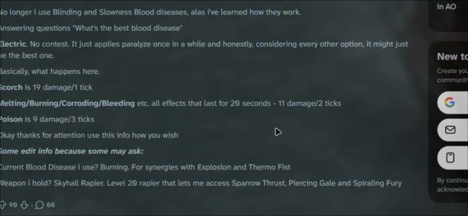Viewport: 468px width, 216px height.
Task: Open the comments speech bubble icon
Action: pos(40,205)
